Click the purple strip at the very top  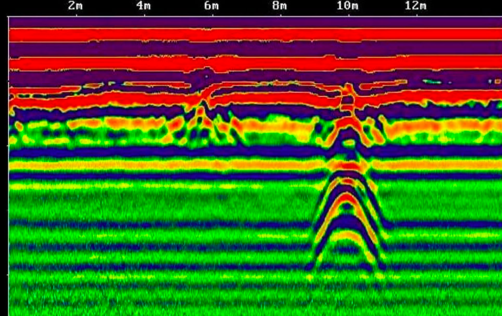pyautogui.click(x=169, y=22)
